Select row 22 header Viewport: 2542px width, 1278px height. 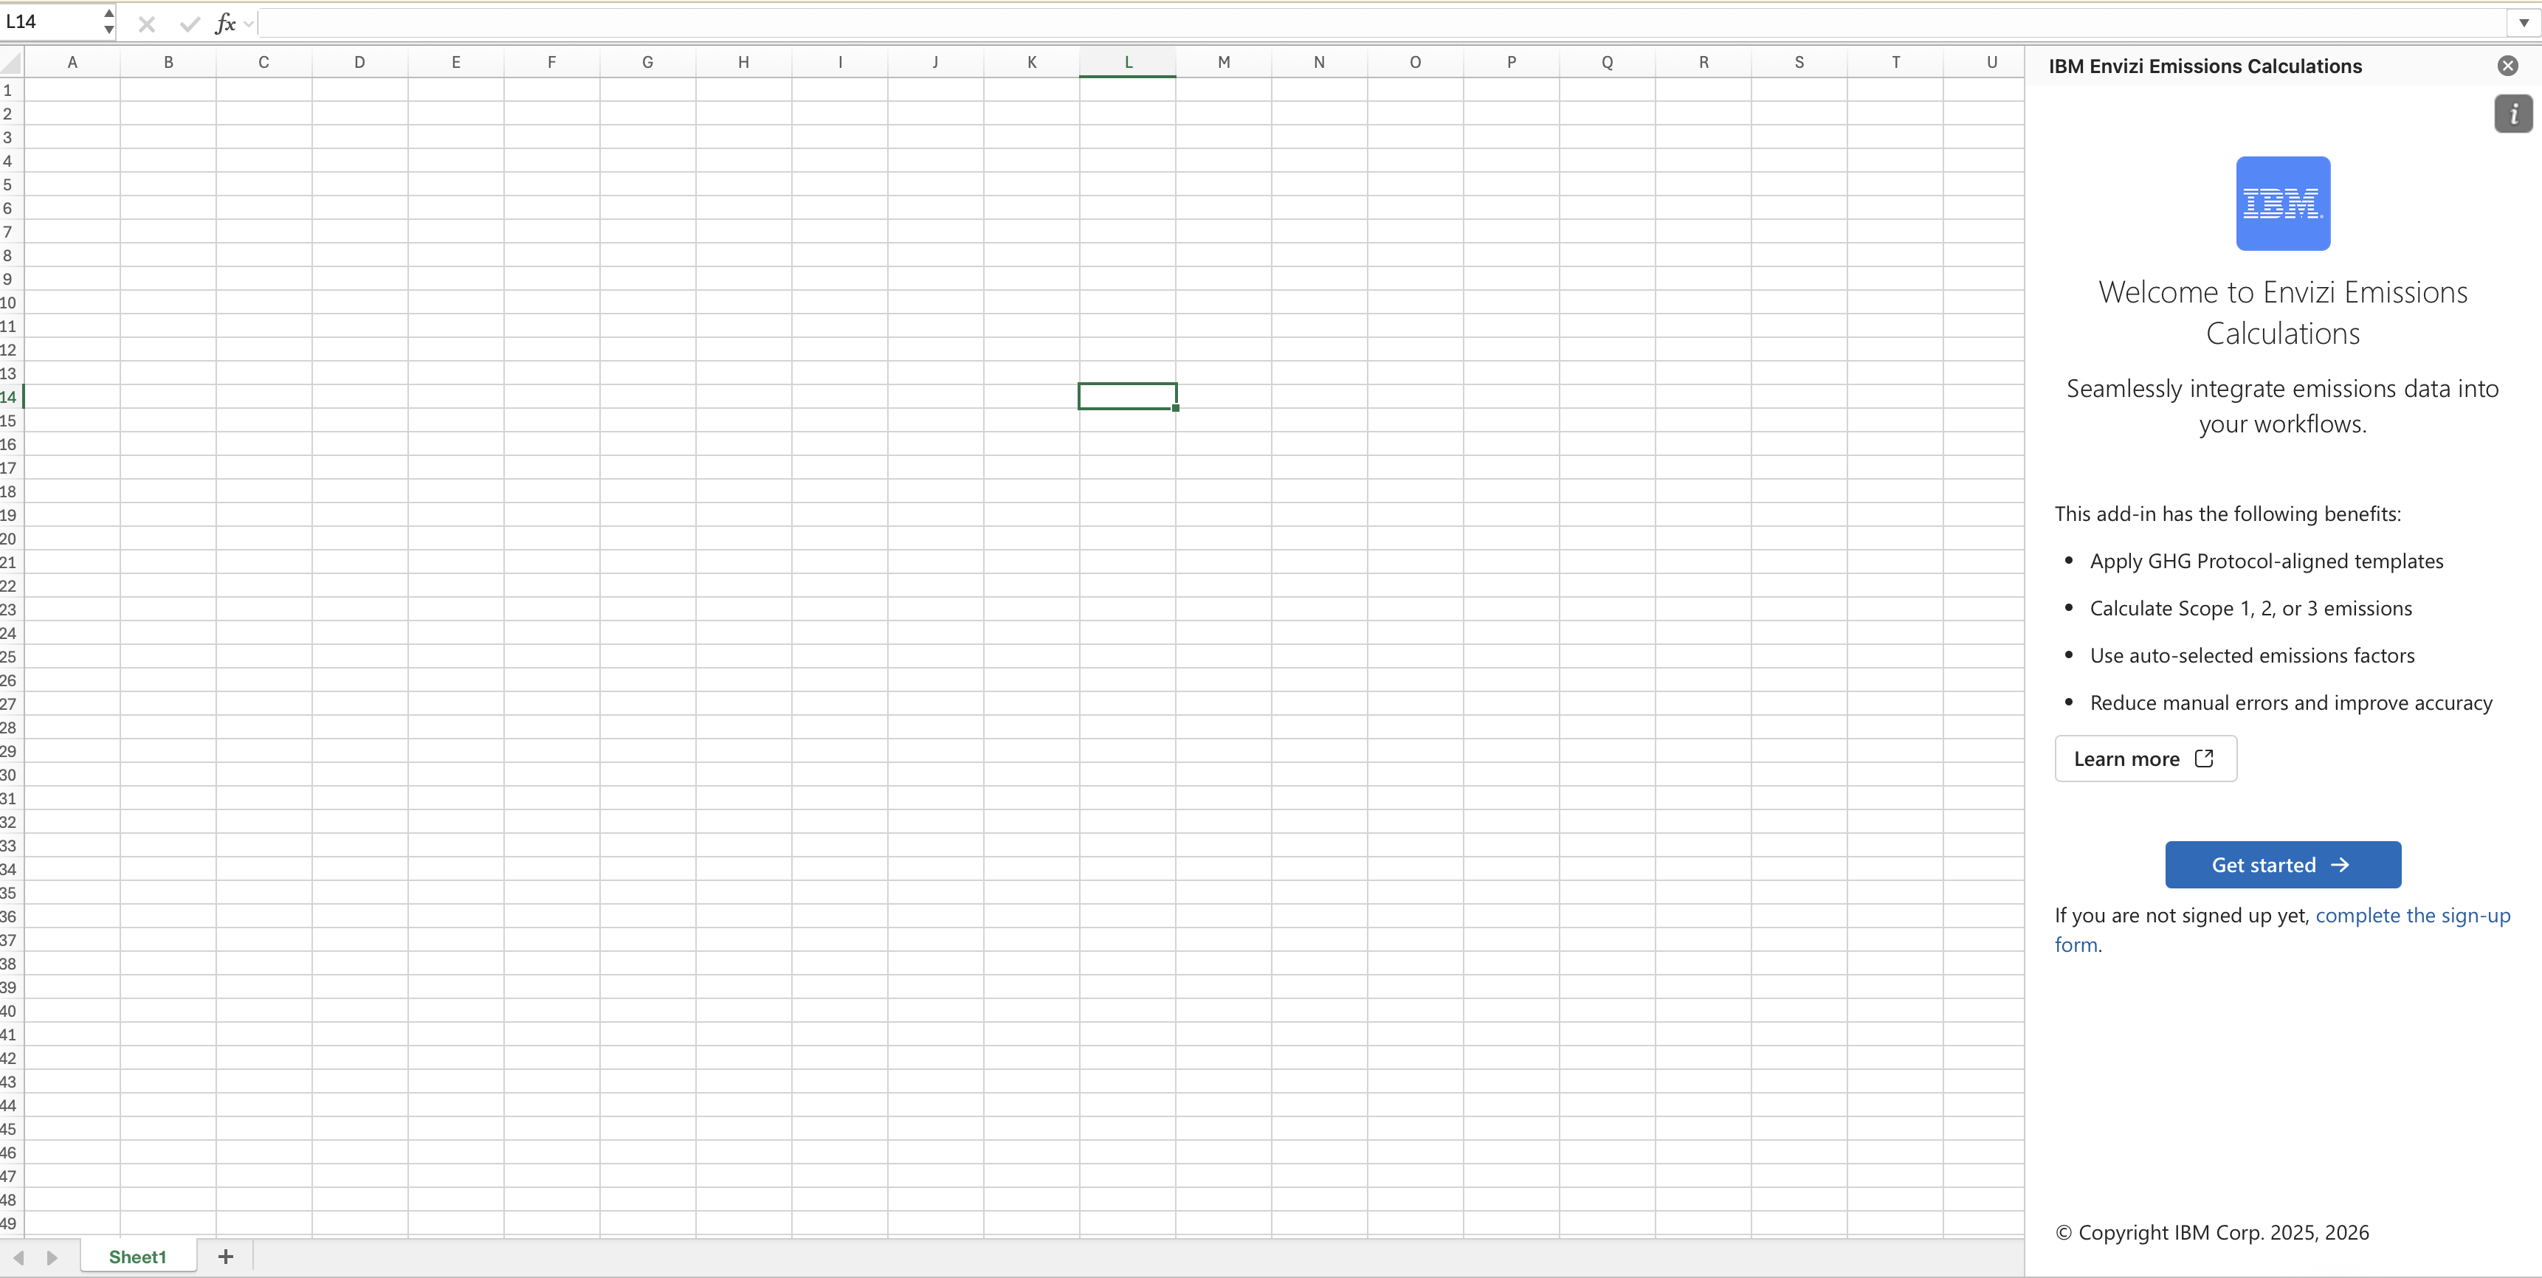click(11, 586)
